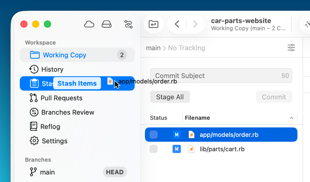
Task: Click the main branch fork icon
Action: click(33, 172)
